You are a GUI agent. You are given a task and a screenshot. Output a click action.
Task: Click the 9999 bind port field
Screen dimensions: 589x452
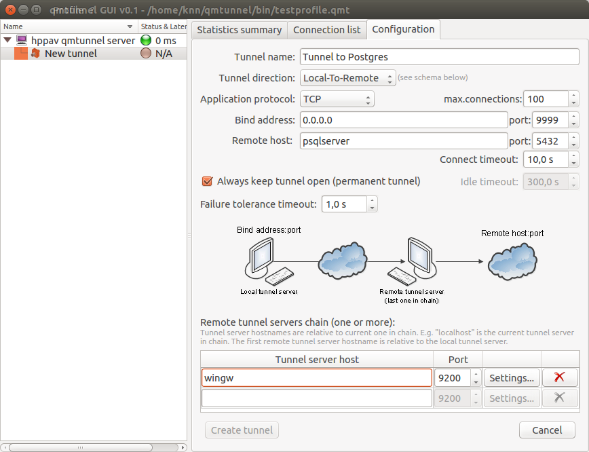click(550, 120)
